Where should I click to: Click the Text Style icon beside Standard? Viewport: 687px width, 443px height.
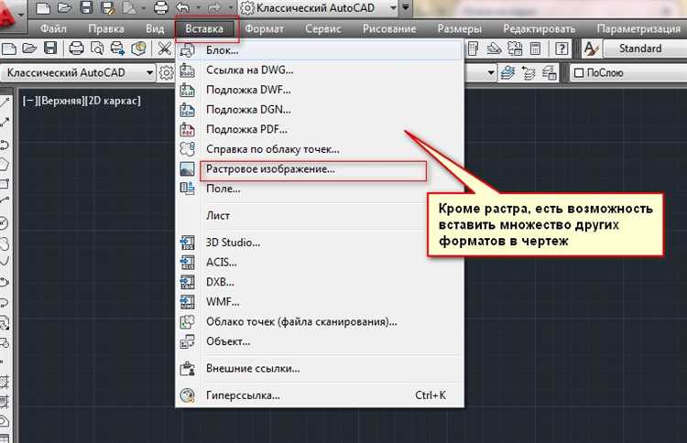pos(592,49)
